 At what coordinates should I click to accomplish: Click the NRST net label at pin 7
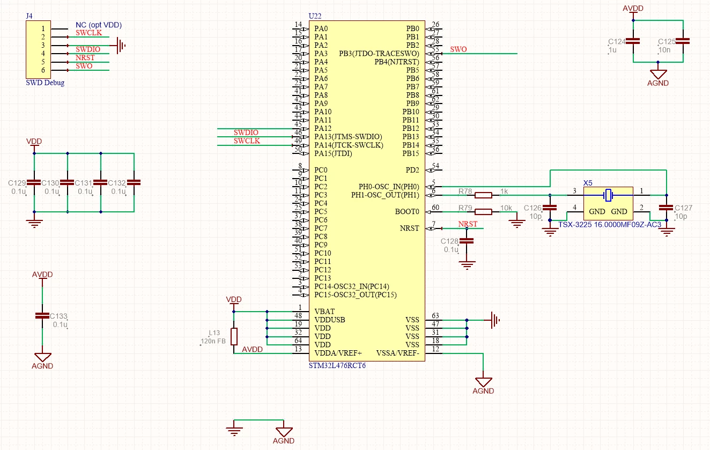tap(468, 224)
